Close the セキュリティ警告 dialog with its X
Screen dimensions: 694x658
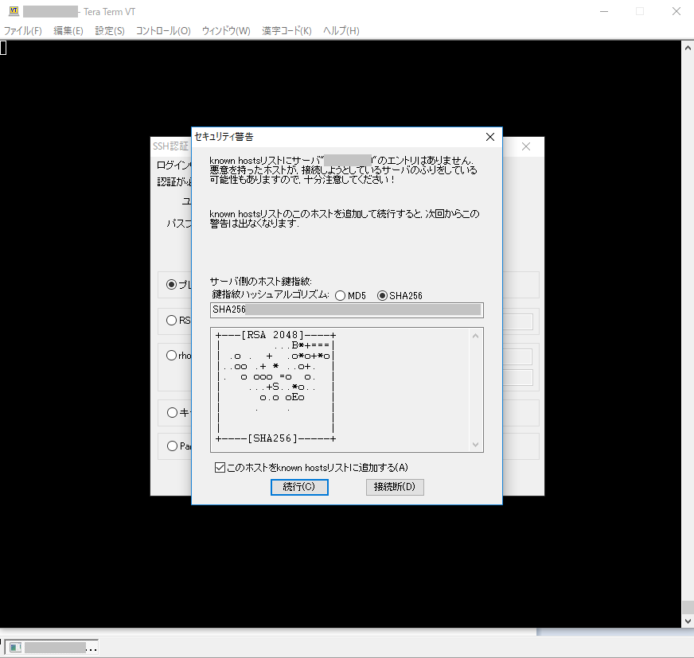tap(489, 136)
